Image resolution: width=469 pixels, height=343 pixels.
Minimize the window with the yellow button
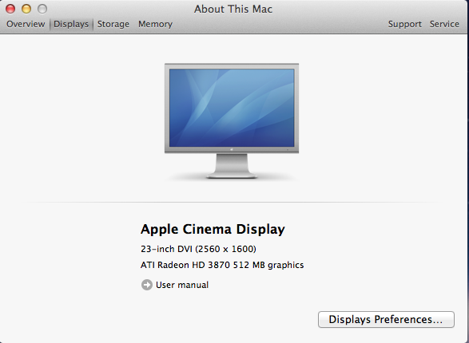[x=26, y=9]
